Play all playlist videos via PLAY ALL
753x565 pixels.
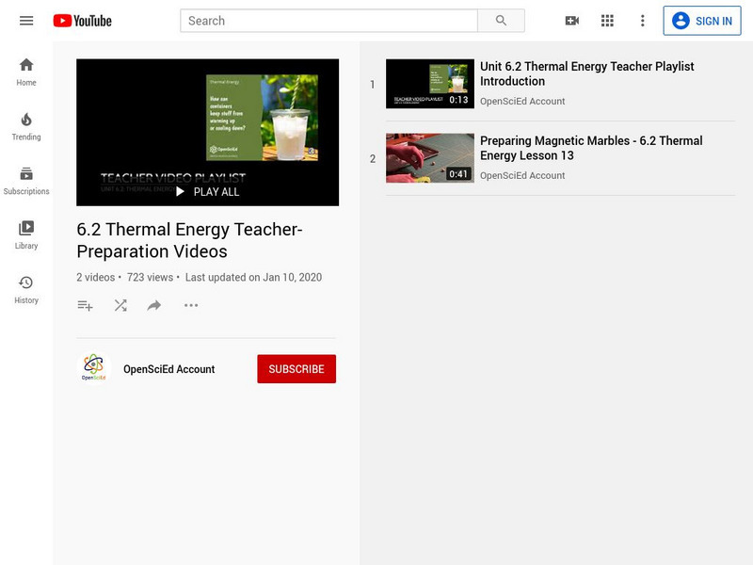coord(207,191)
